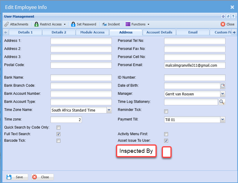The height and width of the screenshot is (183, 238).
Task: Click the help question mark icon
Action: click(233, 16)
